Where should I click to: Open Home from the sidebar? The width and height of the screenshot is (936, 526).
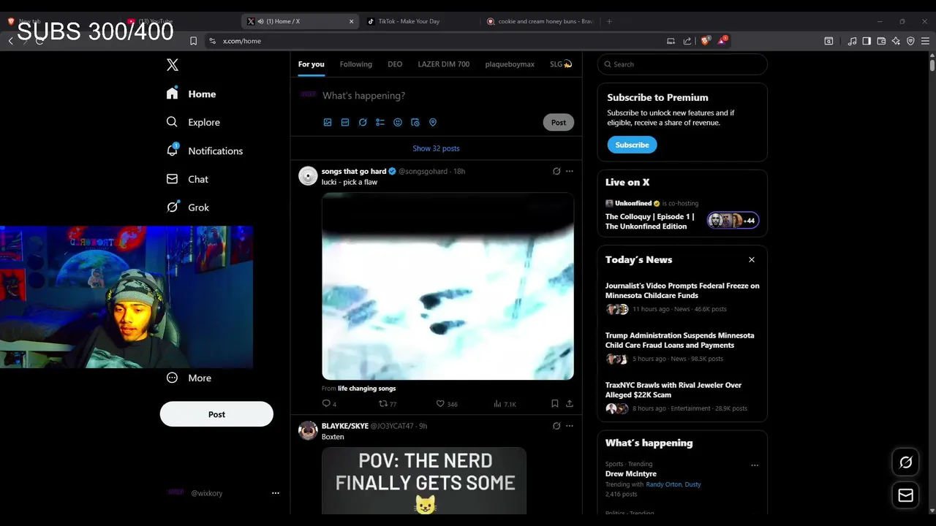(x=191, y=94)
